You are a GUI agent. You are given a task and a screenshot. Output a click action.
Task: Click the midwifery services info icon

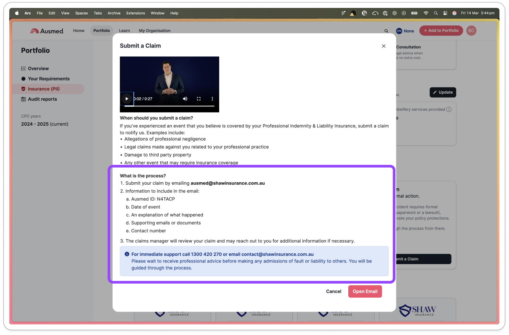[449, 109]
